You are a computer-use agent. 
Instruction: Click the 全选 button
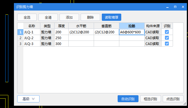point(27,17)
